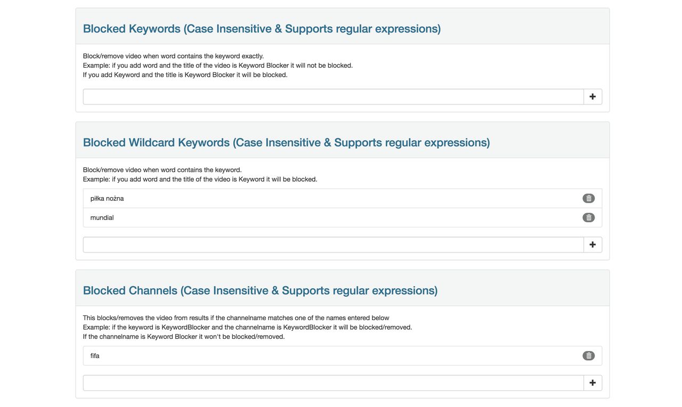Click the 'it will not be blocked' example line
The height and width of the screenshot is (407, 682).
217,66
